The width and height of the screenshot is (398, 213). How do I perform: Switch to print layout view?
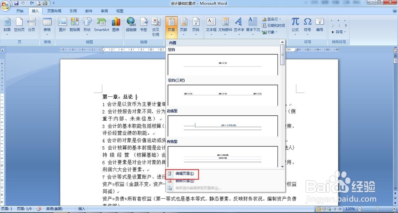tap(319, 209)
